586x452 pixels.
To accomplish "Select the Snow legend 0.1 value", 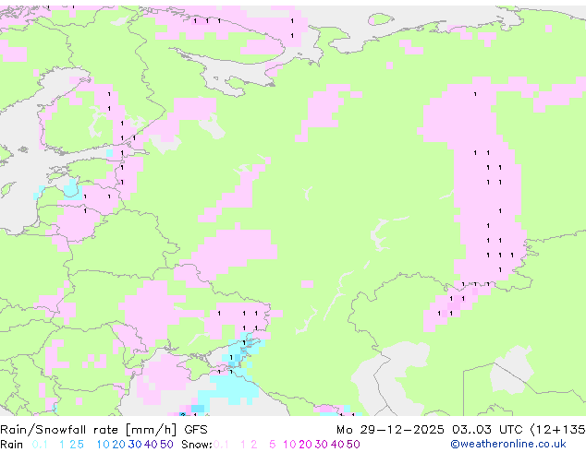I will [x=221, y=445].
